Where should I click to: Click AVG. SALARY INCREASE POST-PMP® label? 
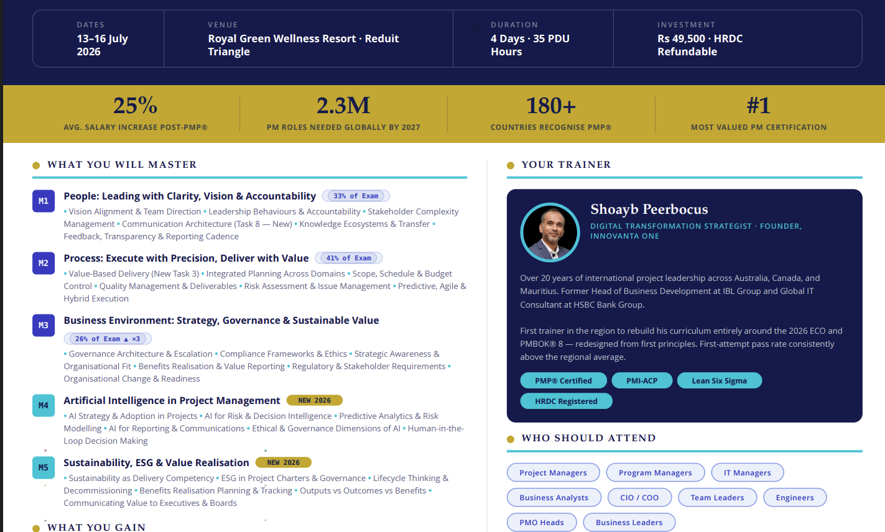click(136, 127)
